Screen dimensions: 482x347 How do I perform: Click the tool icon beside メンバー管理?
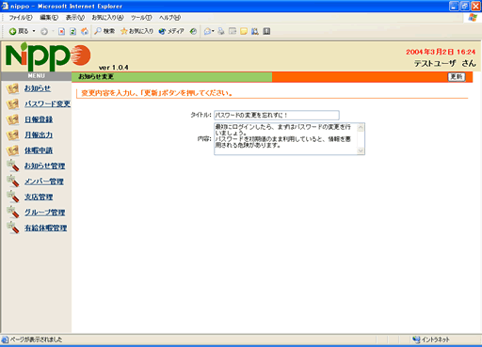(x=13, y=181)
